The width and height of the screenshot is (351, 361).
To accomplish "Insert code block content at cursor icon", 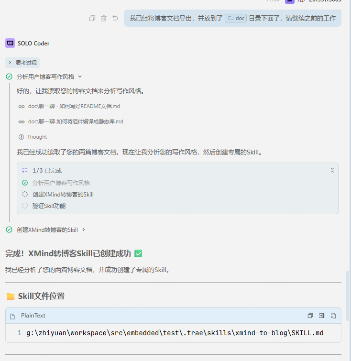I will (x=322, y=316).
